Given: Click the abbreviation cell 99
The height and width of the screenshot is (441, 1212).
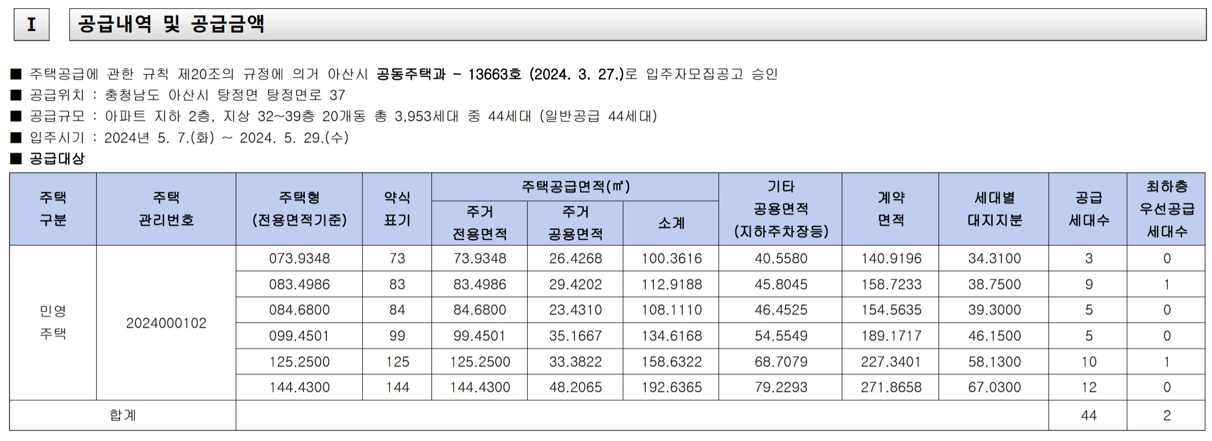Looking at the screenshot, I should click(397, 335).
